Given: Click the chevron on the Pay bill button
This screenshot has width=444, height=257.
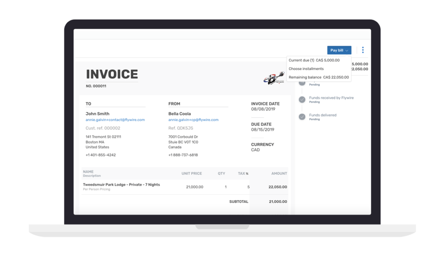Looking at the screenshot, I should click(x=347, y=50).
